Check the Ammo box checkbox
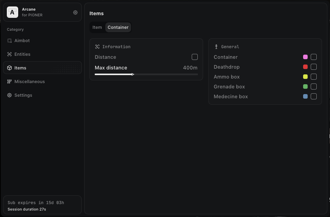The width and height of the screenshot is (330, 217). pyautogui.click(x=314, y=77)
